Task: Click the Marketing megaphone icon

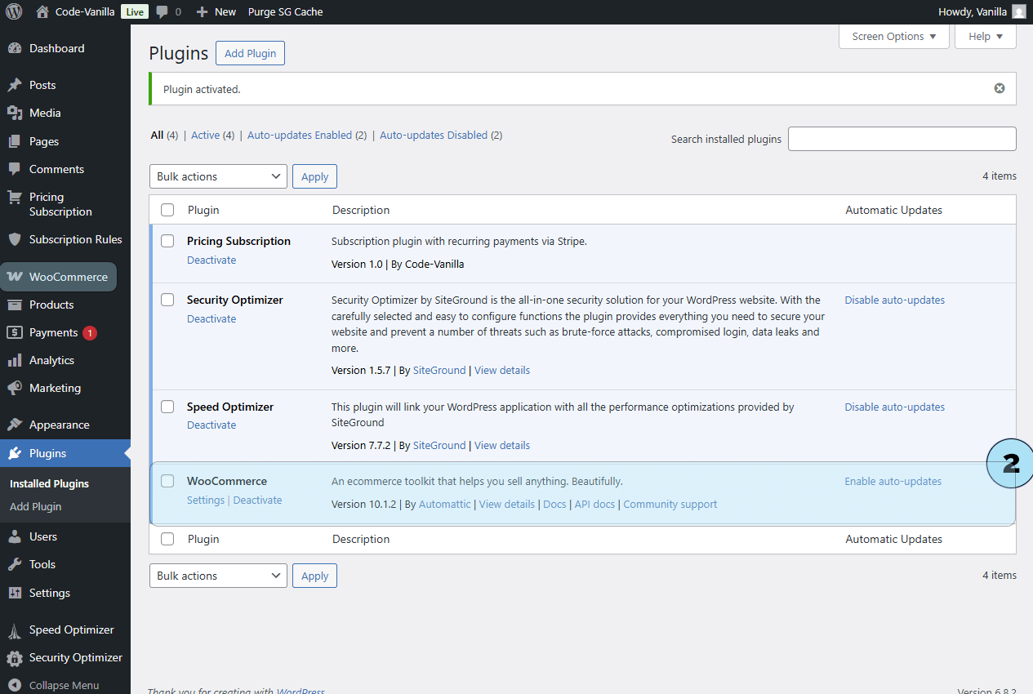Action: click(x=14, y=388)
